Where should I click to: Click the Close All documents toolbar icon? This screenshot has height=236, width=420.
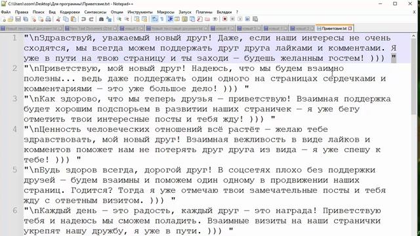tap(41, 19)
